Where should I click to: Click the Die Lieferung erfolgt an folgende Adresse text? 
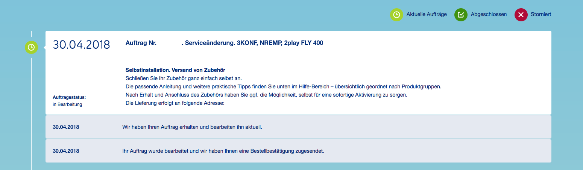(175, 103)
